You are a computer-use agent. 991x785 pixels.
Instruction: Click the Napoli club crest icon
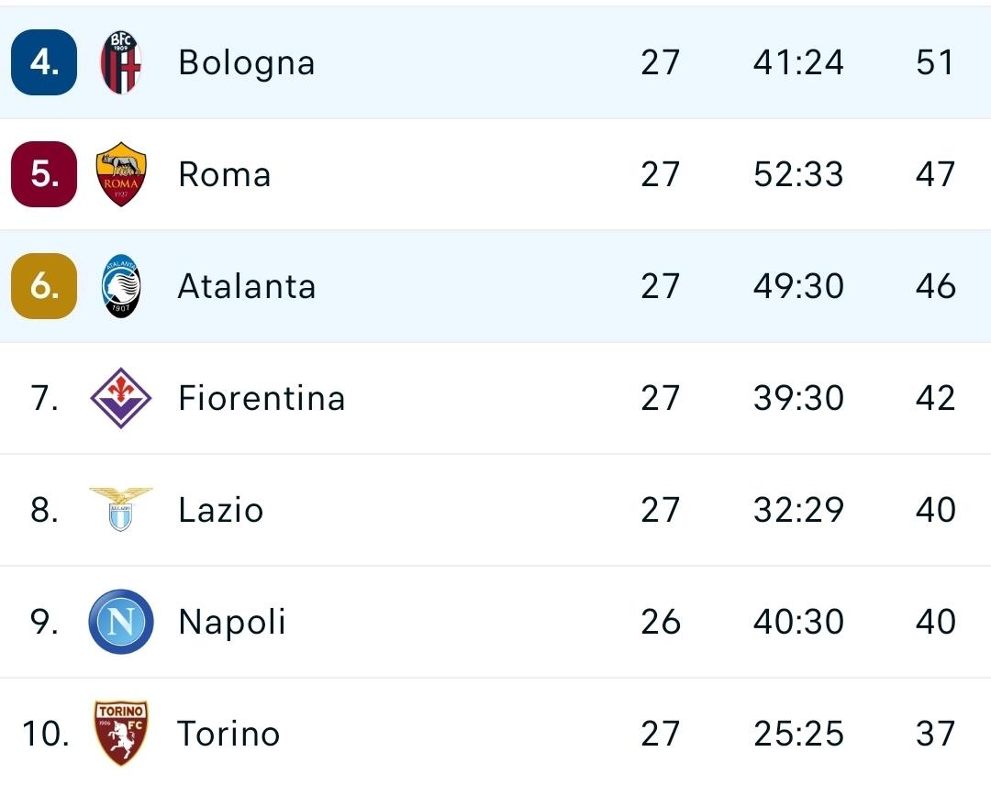pyautogui.click(x=121, y=622)
